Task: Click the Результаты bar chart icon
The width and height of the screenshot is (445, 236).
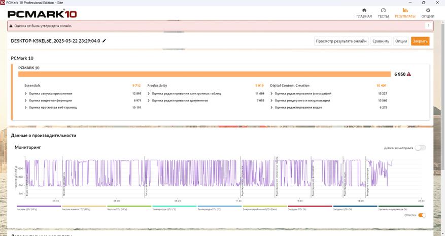Action: pos(405,11)
